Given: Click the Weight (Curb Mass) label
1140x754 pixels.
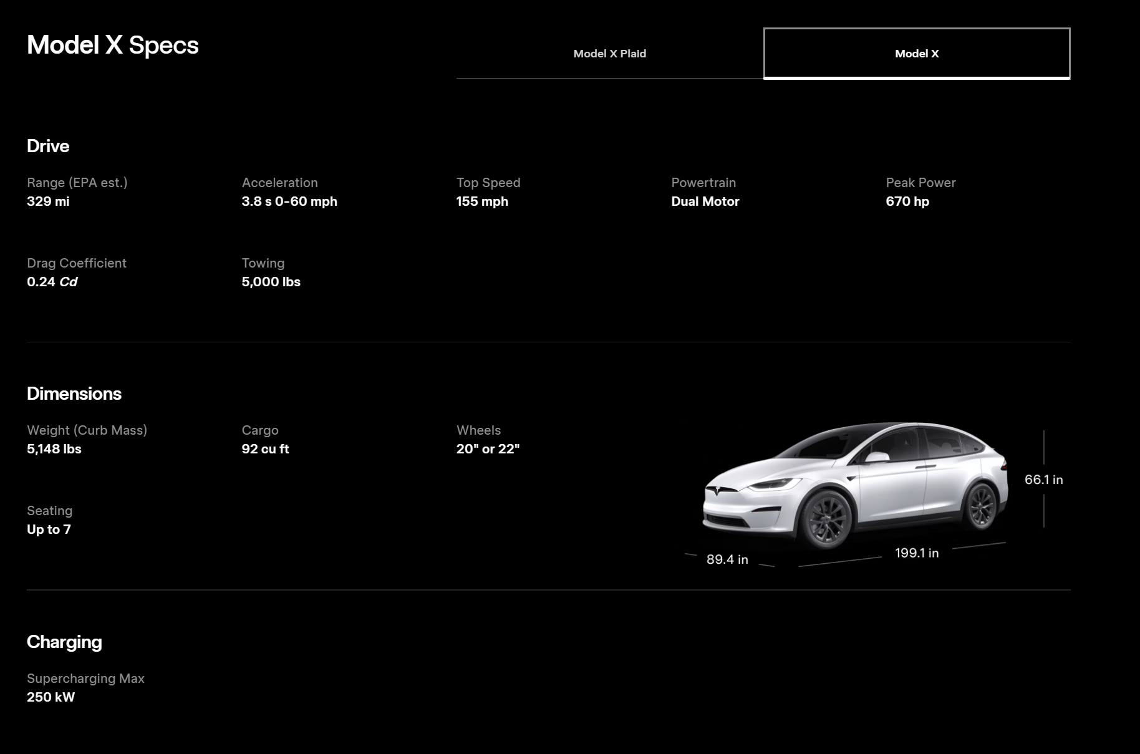Looking at the screenshot, I should [87, 430].
